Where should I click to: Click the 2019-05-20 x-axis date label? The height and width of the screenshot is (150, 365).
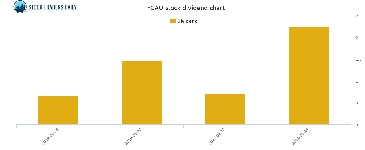point(133,137)
